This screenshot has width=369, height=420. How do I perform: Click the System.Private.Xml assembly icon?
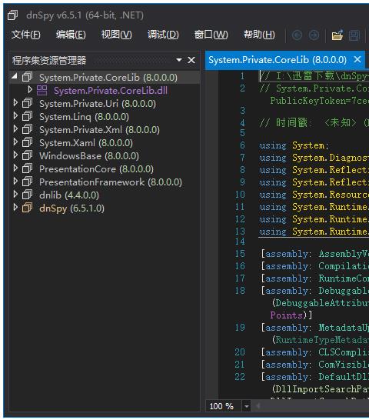click(28, 129)
